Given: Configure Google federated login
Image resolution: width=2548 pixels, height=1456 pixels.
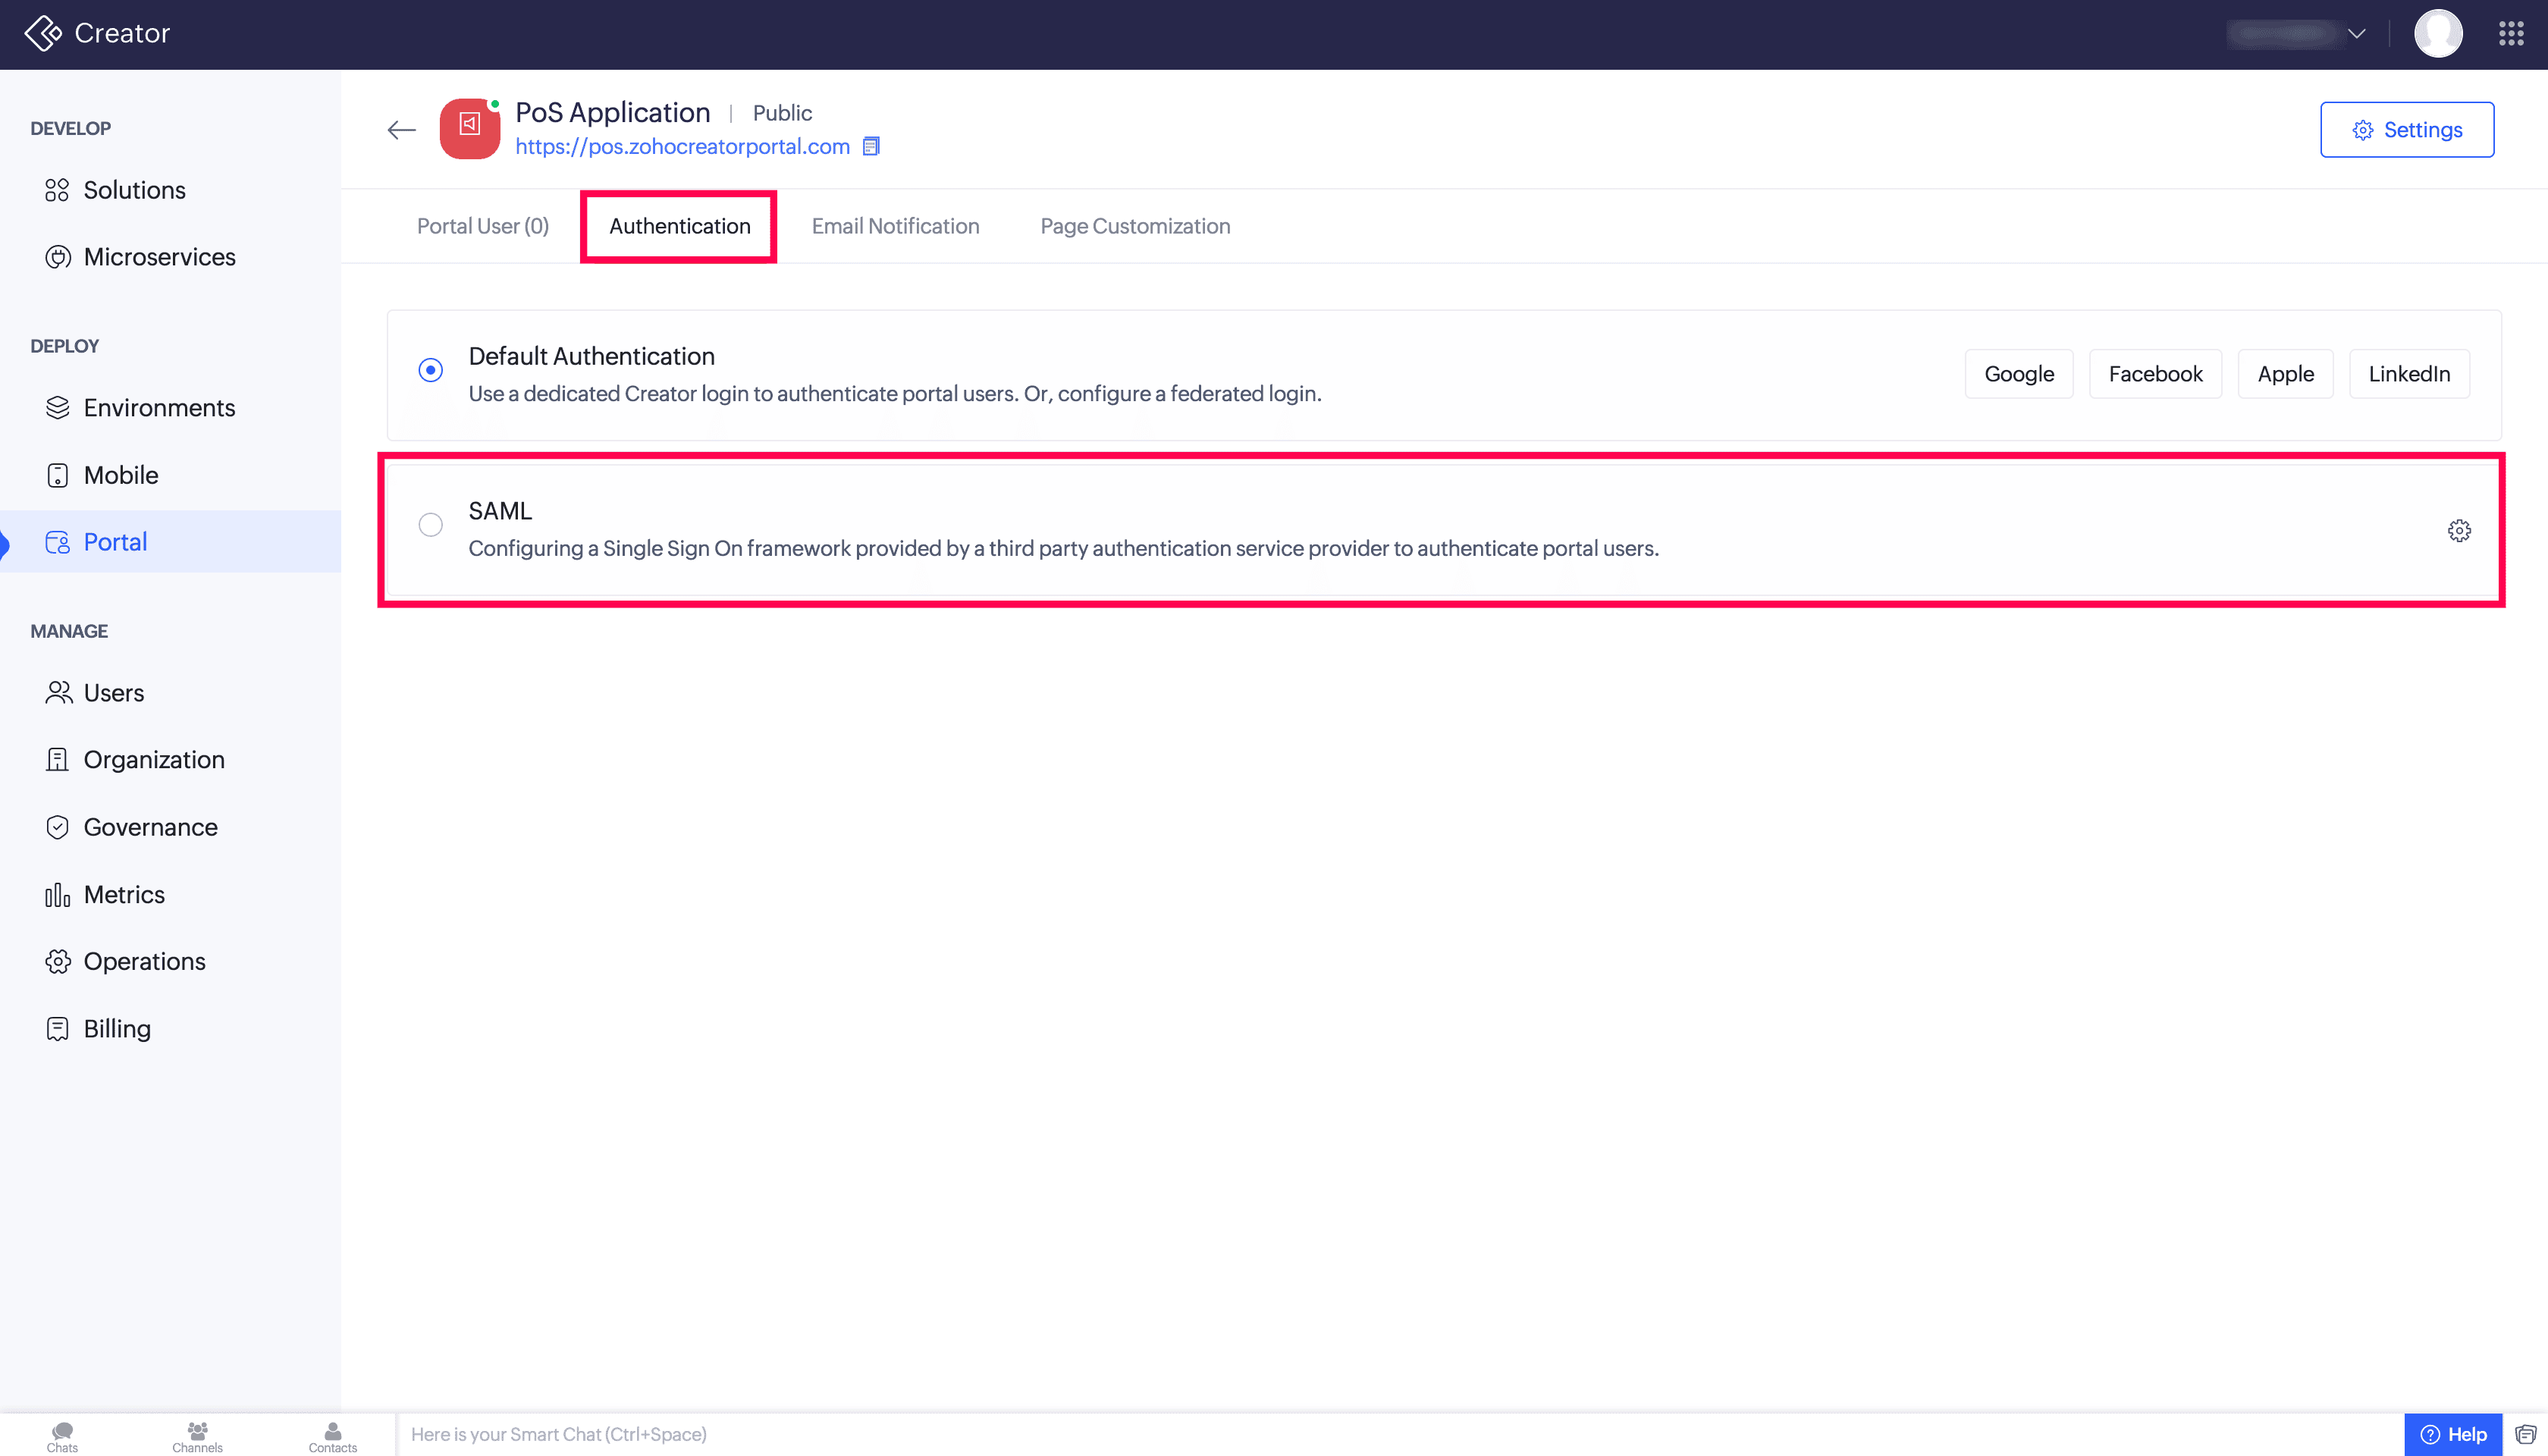Looking at the screenshot, I should [x=2018, y=374].
